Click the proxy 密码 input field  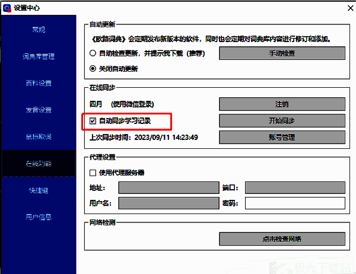(295, 203)
